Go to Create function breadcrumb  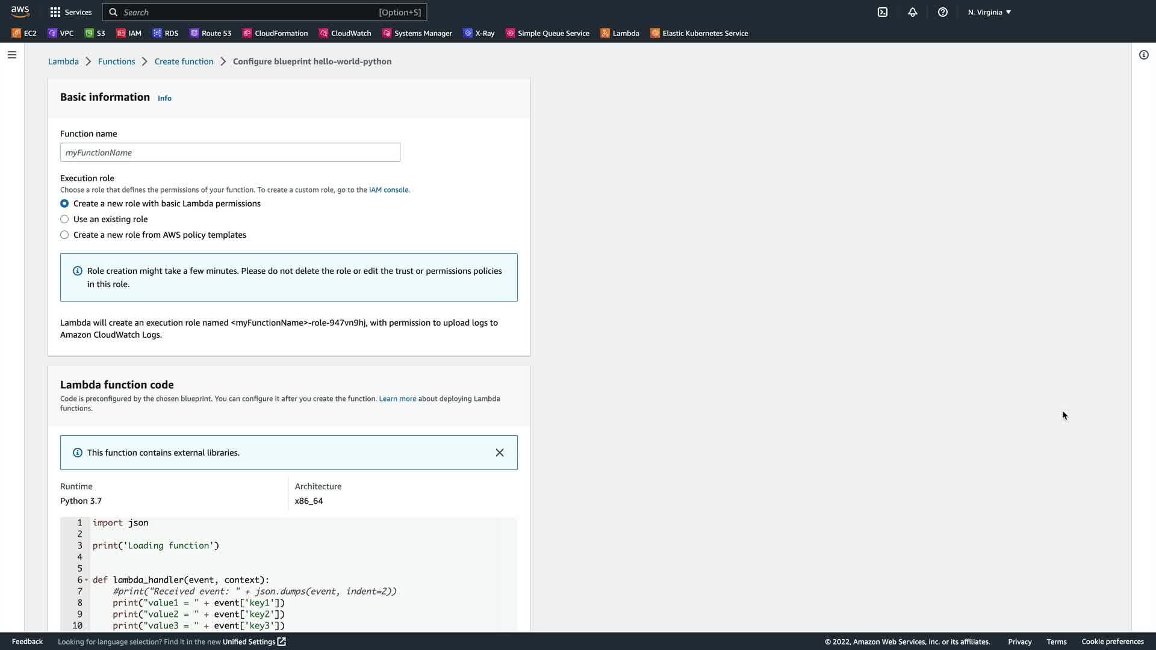tap(184, 61)
